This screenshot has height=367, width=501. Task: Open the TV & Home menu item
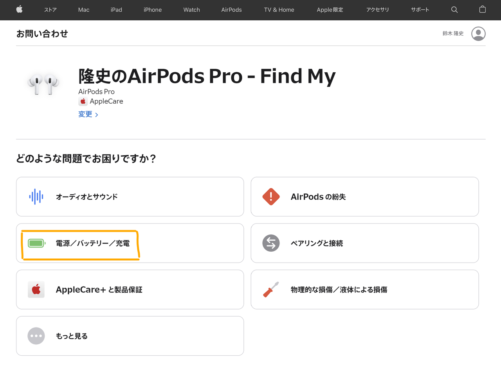279,10
